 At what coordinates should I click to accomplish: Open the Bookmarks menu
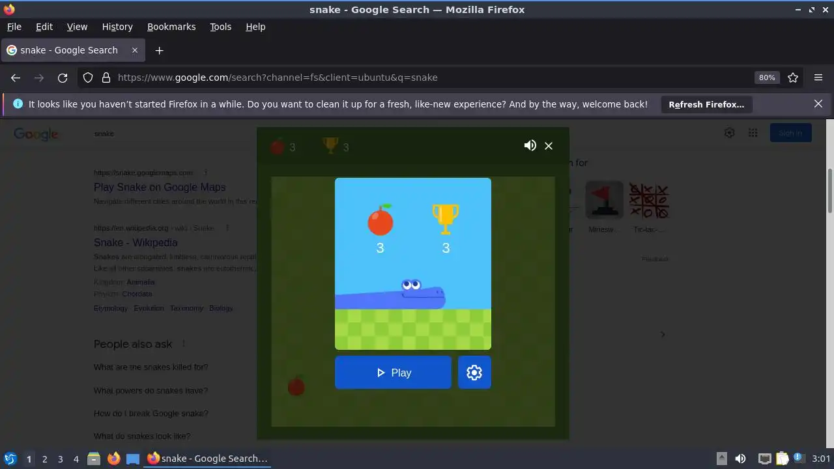171,27
